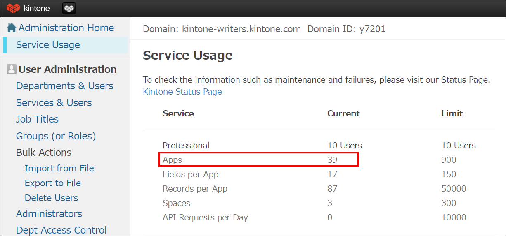This screenshot has height=236, width=506.
Task: Open Departments & Users page
Action: (x=64, y=86)
